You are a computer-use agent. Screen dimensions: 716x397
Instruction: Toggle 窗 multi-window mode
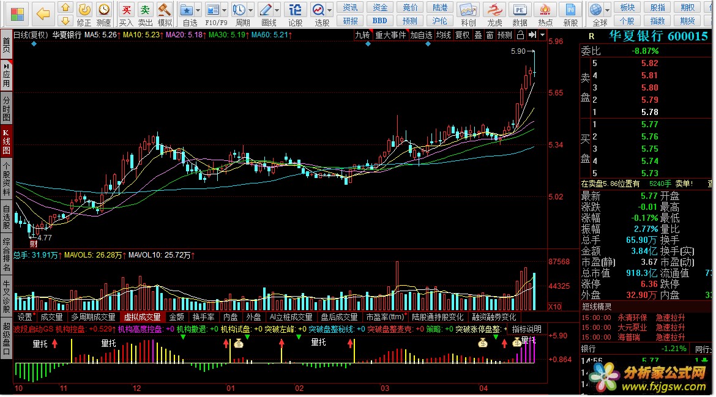(x=490, y=35)
